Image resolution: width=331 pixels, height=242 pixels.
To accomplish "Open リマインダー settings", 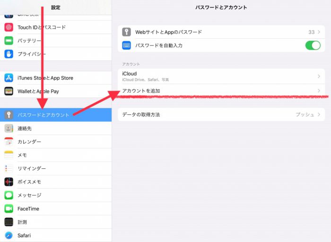I will 56,168.
